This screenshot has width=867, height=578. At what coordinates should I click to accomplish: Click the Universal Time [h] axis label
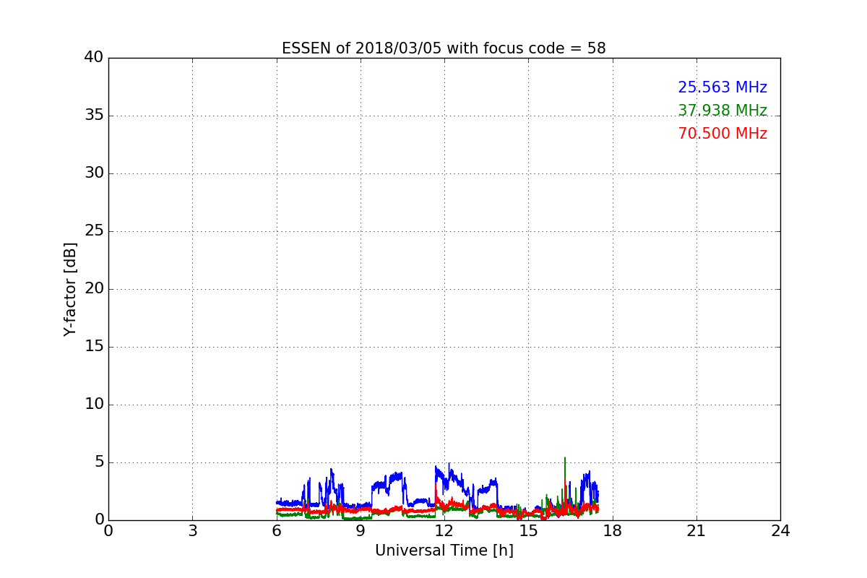click(444, 551)
